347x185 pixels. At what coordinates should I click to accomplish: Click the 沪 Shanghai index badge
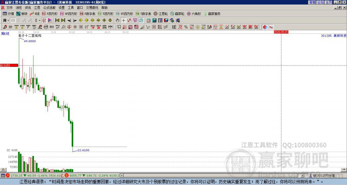pyautogui.click(x=7, y=176)
